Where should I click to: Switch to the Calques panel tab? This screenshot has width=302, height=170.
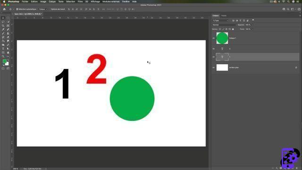coord(216,16)
